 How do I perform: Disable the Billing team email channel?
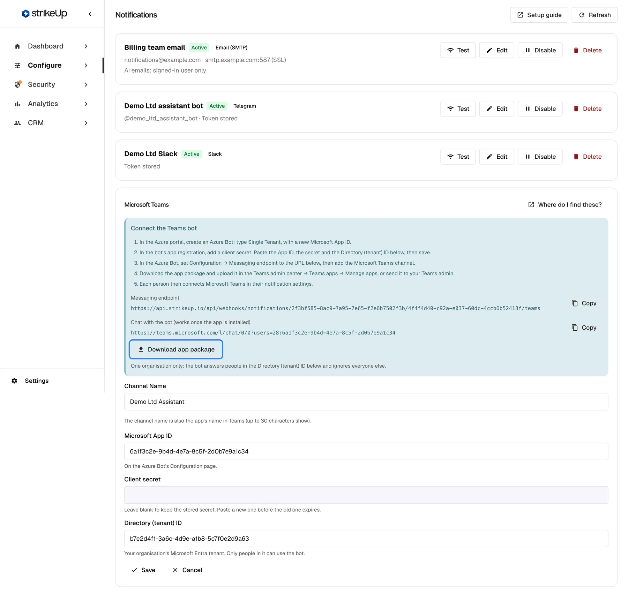click(540, 50)
